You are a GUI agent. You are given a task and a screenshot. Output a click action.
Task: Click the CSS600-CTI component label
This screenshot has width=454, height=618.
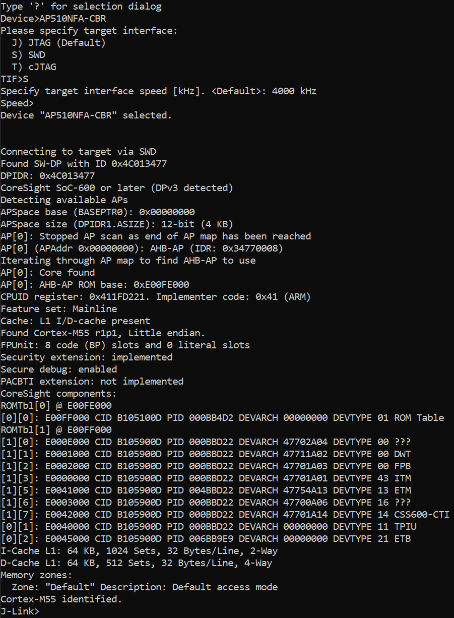422,515
